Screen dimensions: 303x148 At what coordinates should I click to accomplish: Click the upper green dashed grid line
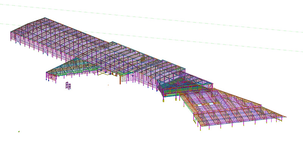point(151,18)
